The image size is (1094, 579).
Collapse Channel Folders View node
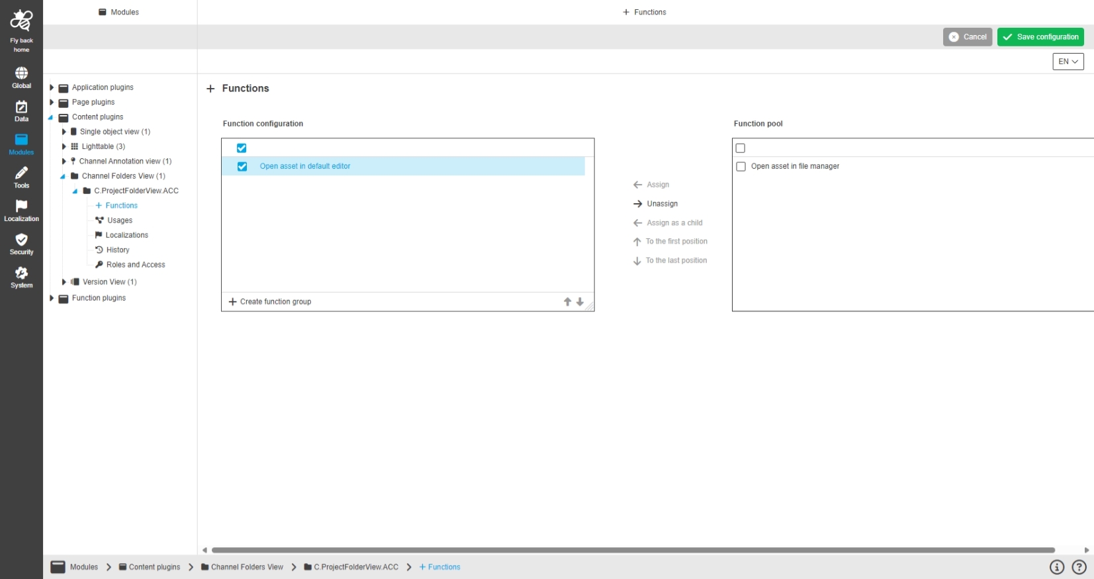(x=63, y=177)
